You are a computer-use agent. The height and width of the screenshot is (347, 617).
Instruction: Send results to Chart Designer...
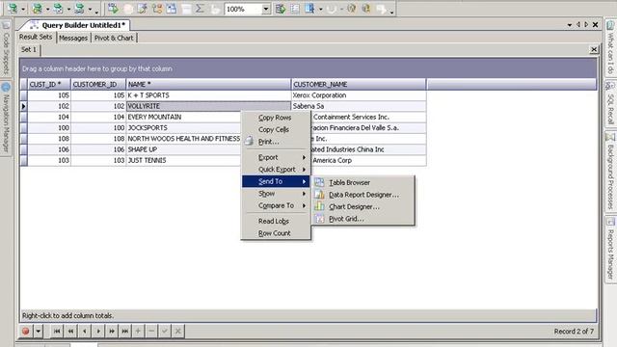[362, 207]
